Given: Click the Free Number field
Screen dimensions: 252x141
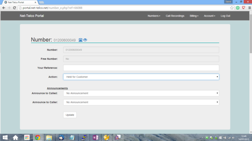Looking at the screenshot, I should 141,59.
